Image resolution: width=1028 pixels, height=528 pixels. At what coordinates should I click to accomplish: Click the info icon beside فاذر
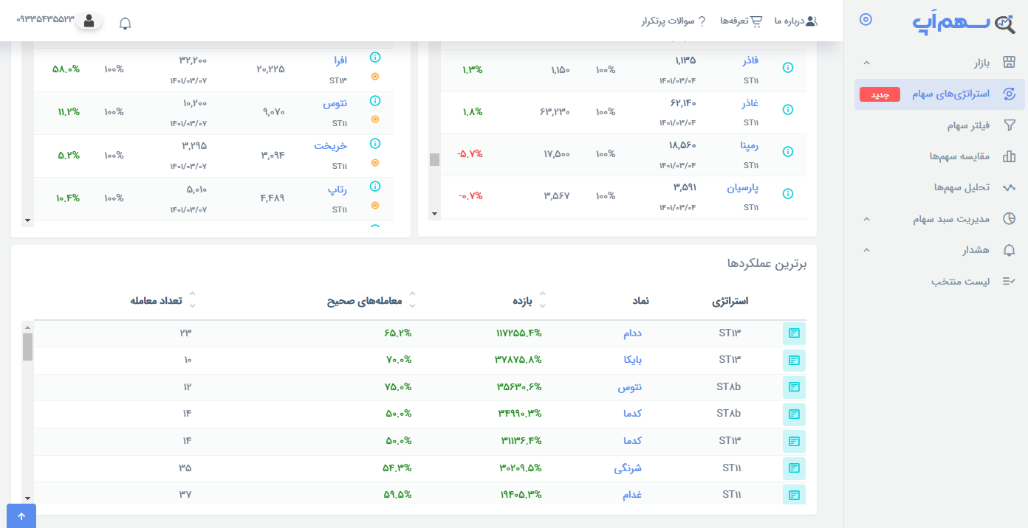tap(787, 68)
